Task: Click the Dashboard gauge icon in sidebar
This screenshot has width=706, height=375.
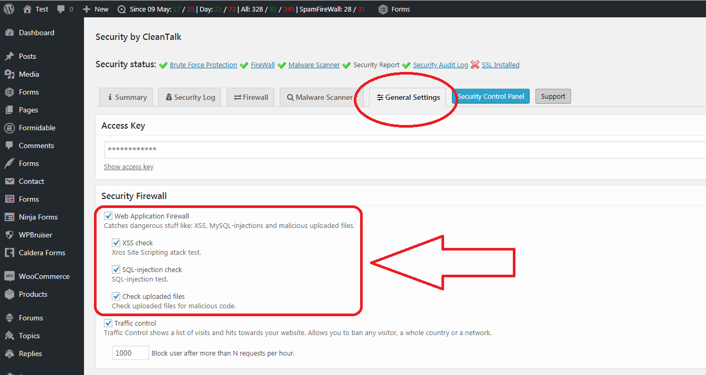Action: pos(9,33)
